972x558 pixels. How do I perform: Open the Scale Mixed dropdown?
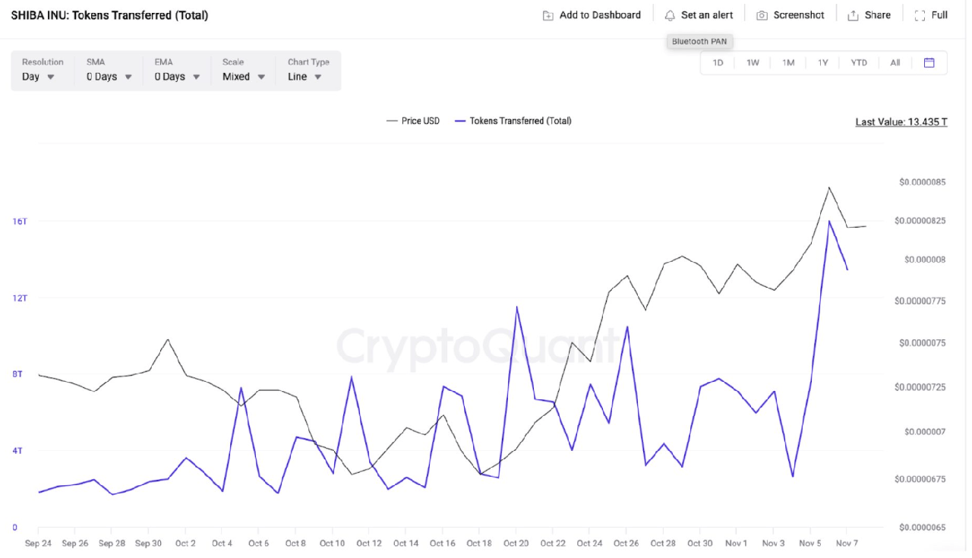coord(244,70)
